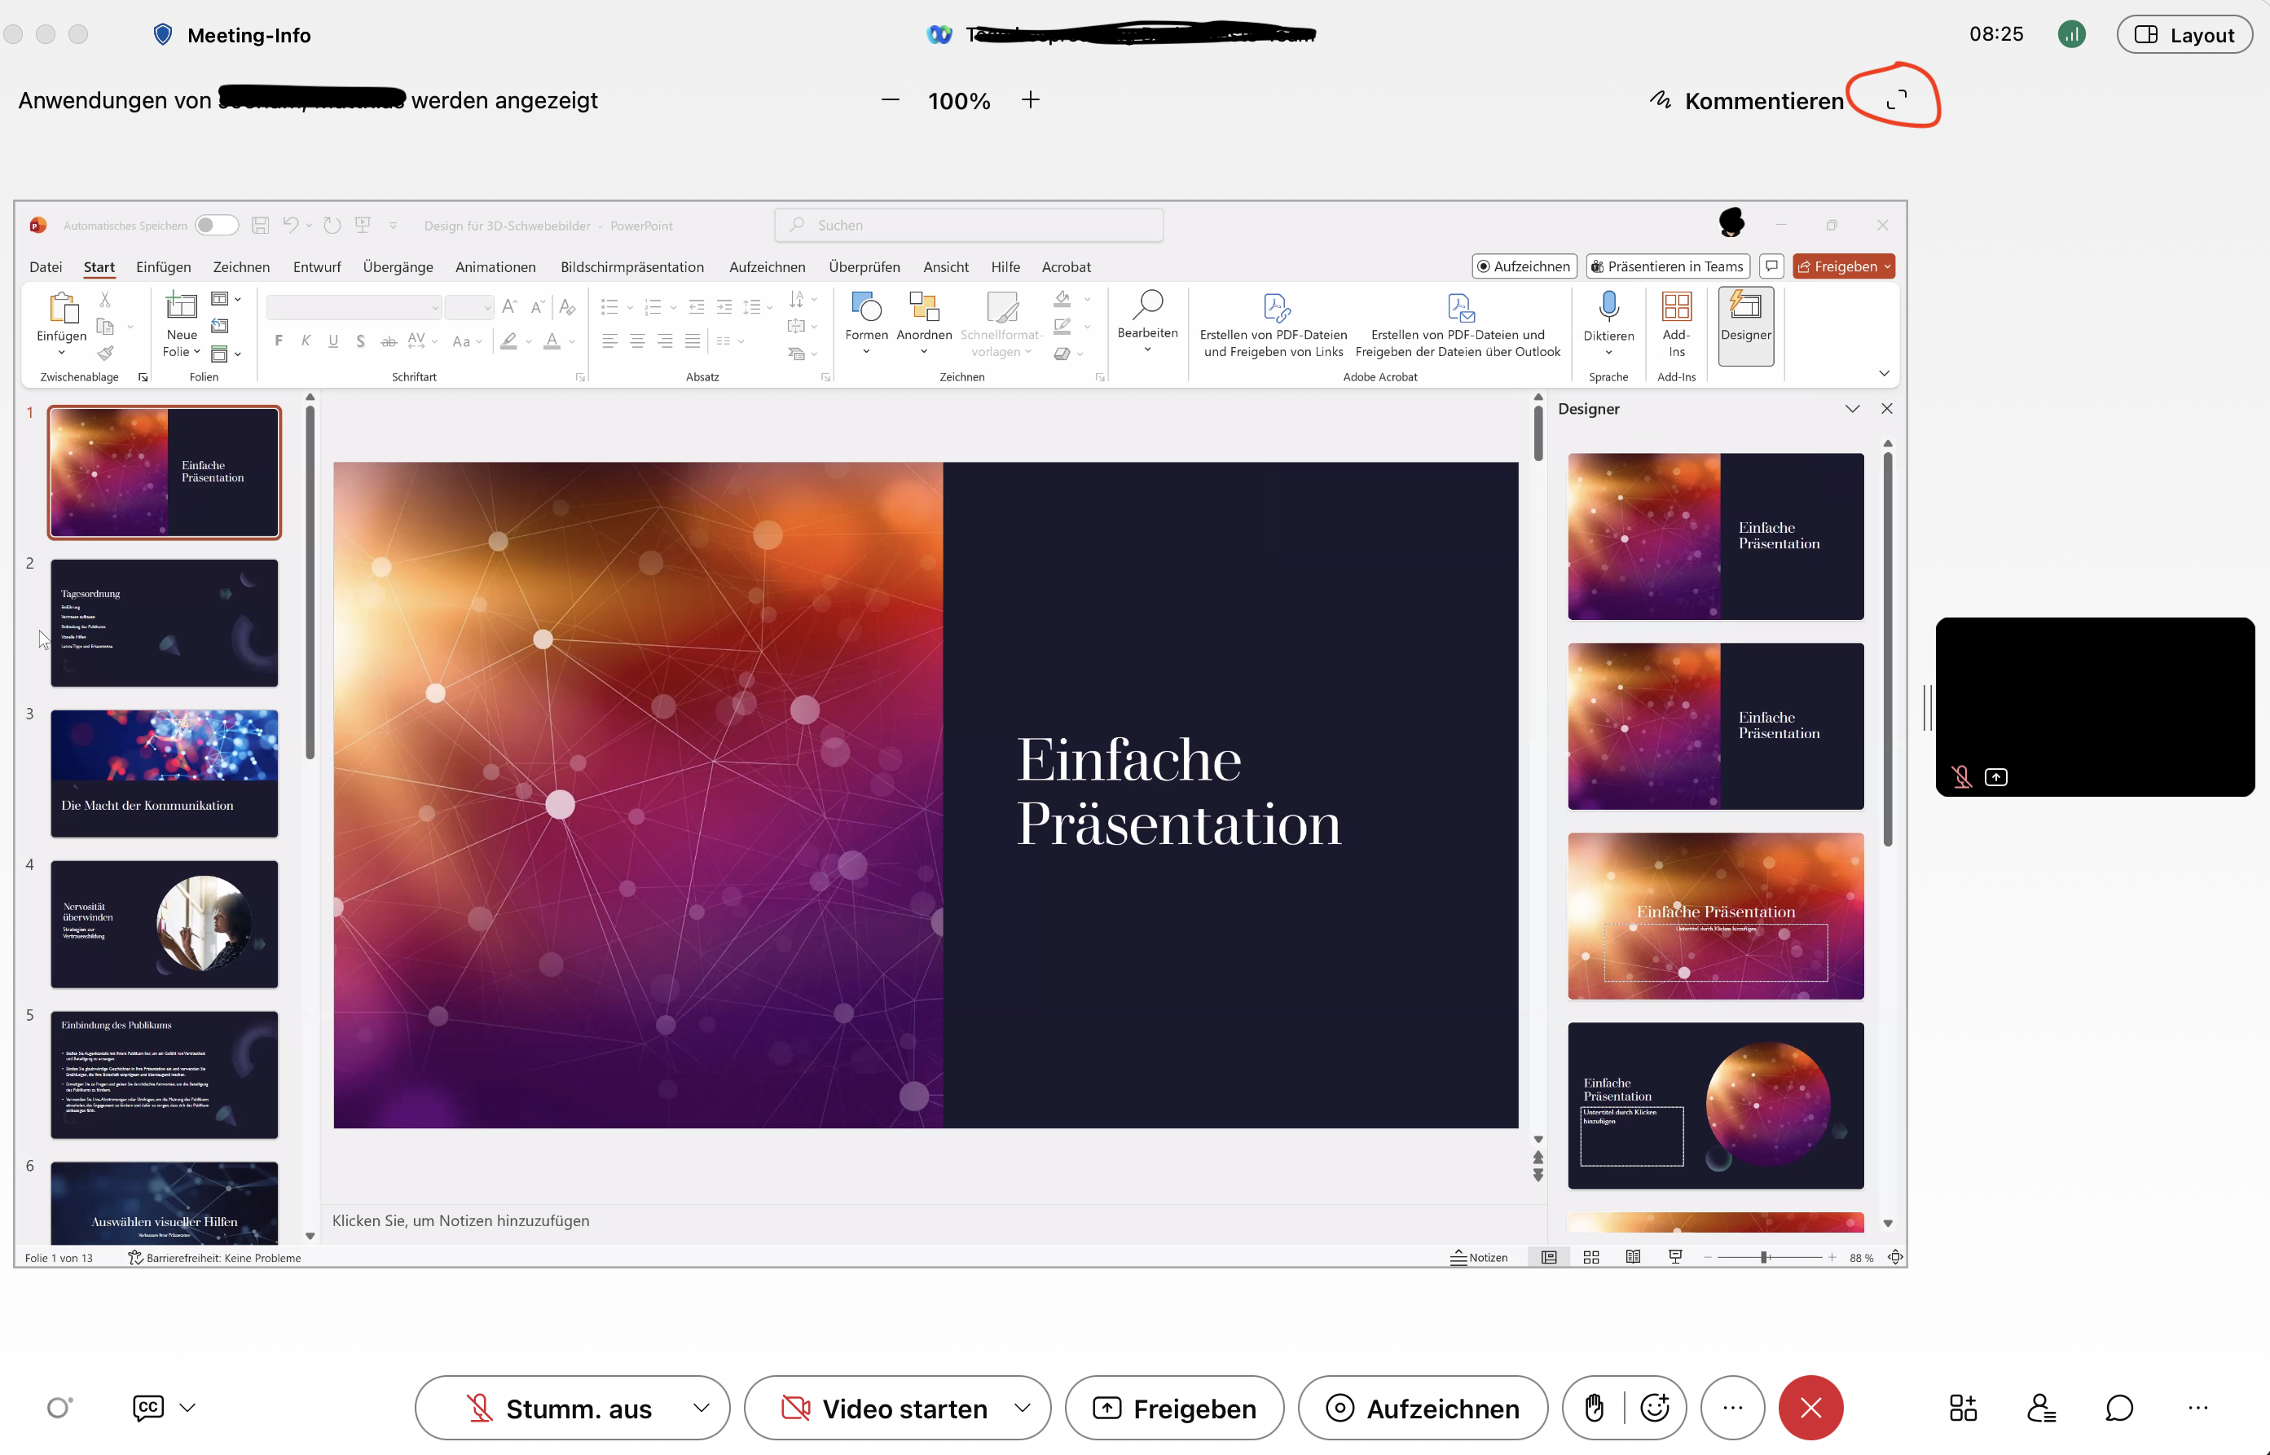Collapse the Designer pane options chevron
Screen dimensions: 2270x1455
tap(1851, 409)
